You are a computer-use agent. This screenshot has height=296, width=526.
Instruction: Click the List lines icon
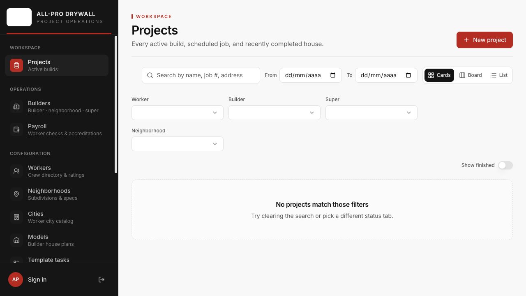(x=494, y=75)
